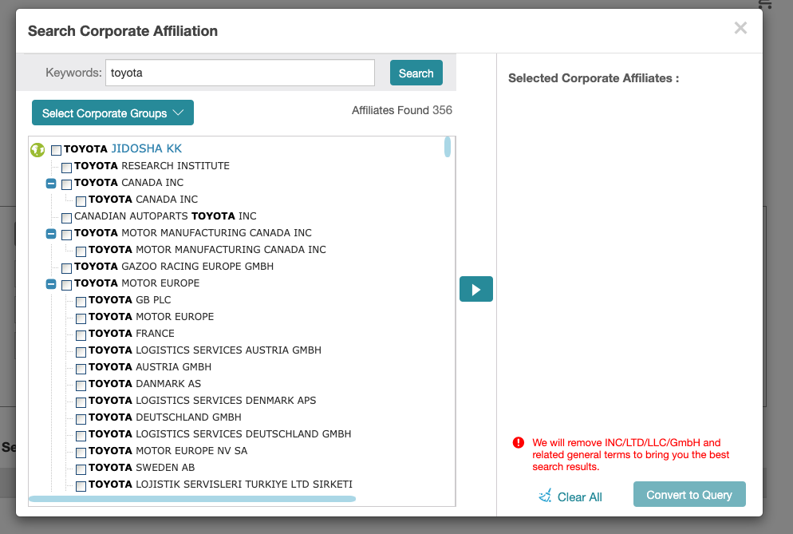Check the TOYOTA MOTOR EUROPE NV SA checkbox

tap(81, 453)
